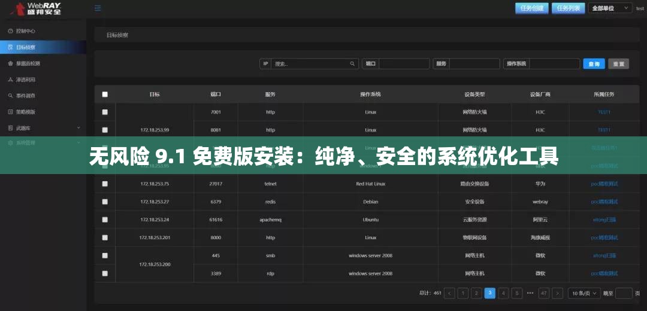The height and width of the screenshot is (311, 647).
Task: Go to last page 47
Action: (544, 293)
